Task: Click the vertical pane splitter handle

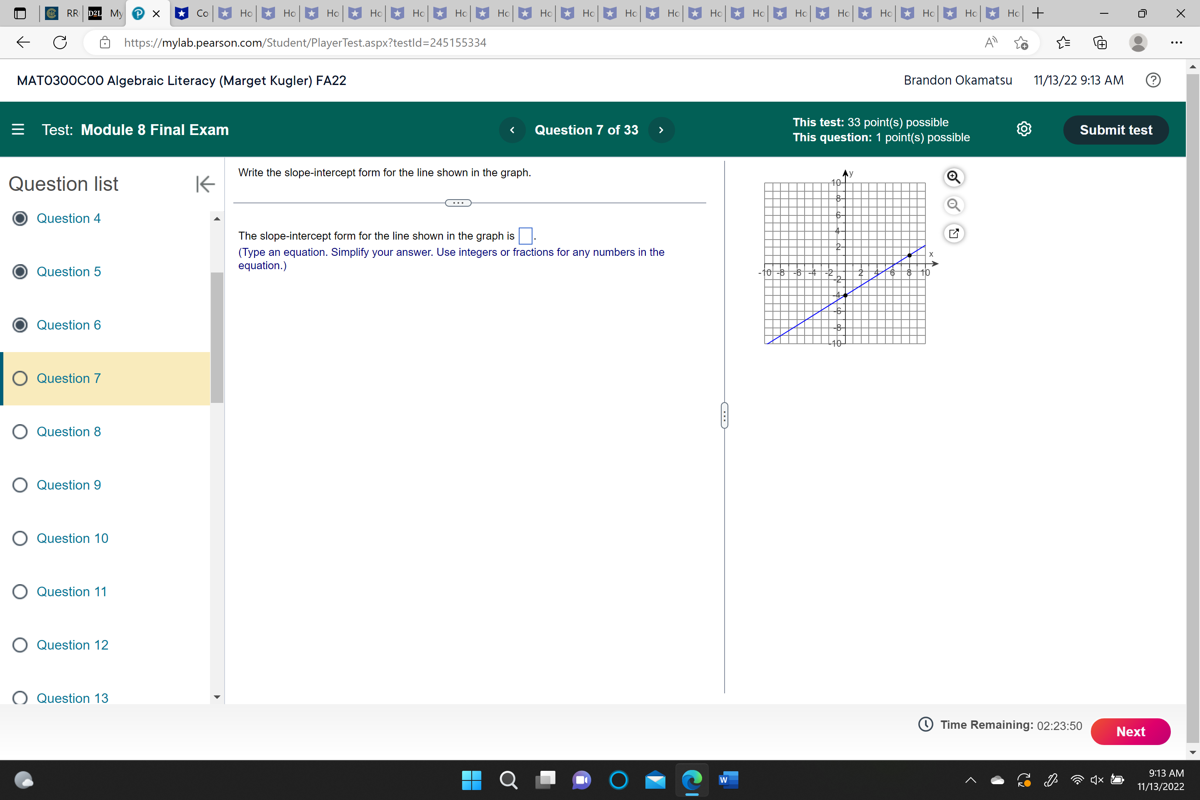Action: pos(724,415)
